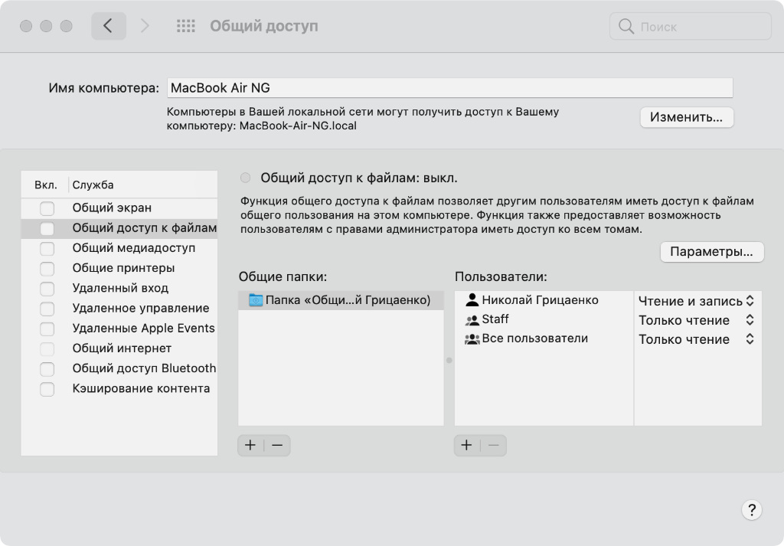Open the show-all grid icon
The height and width of the screenshot is (546, 784).
(x=186, y=26)
